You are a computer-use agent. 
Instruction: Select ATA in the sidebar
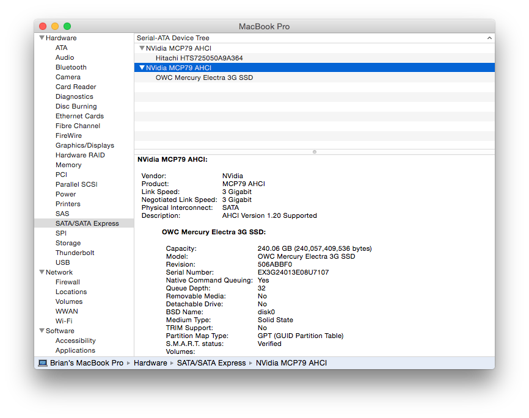(x=62, y=48)
